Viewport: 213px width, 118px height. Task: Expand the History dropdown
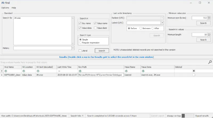[x=73, y=48]
